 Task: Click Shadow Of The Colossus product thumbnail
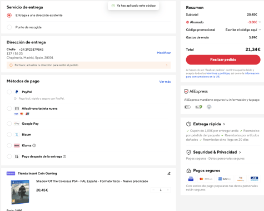click(20, 192)
